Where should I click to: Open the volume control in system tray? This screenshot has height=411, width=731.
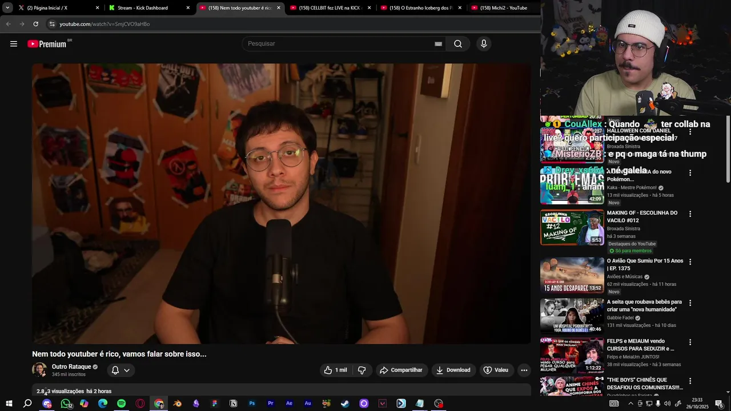pos(667,404)
